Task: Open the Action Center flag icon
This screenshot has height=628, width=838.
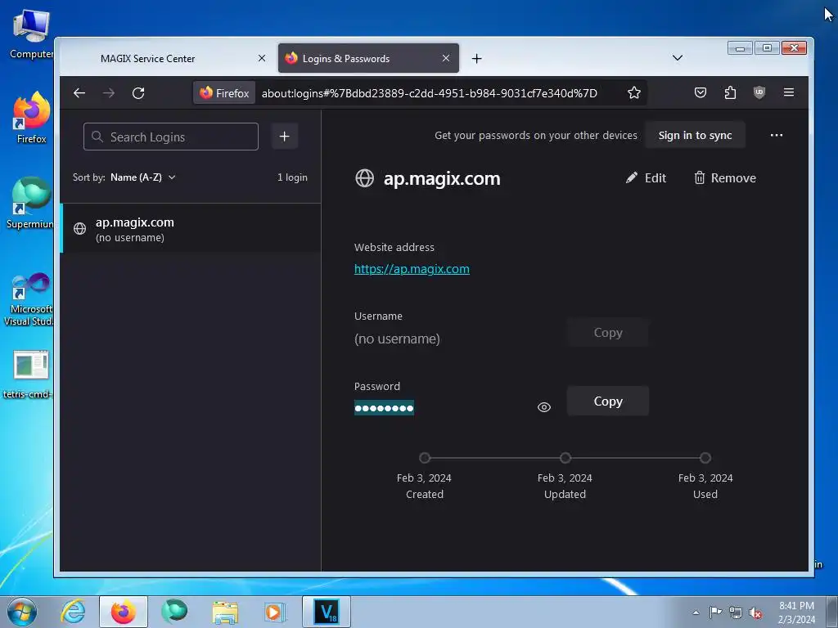Action: point(715,612)
